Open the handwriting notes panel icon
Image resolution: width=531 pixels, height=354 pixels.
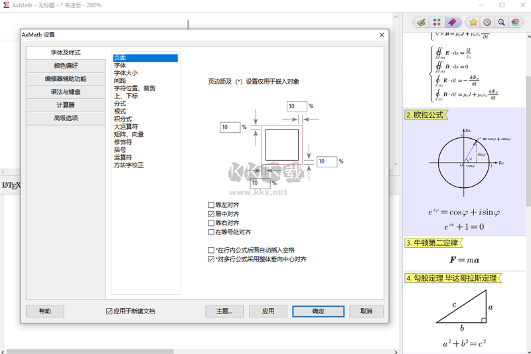tap(421, 22)
